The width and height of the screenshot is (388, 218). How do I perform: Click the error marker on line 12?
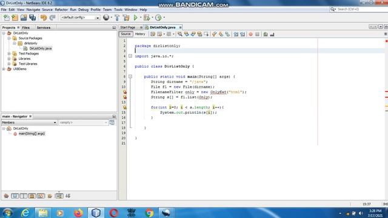125,97
